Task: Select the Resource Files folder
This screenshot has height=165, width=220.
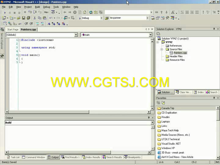Action: 177,60
